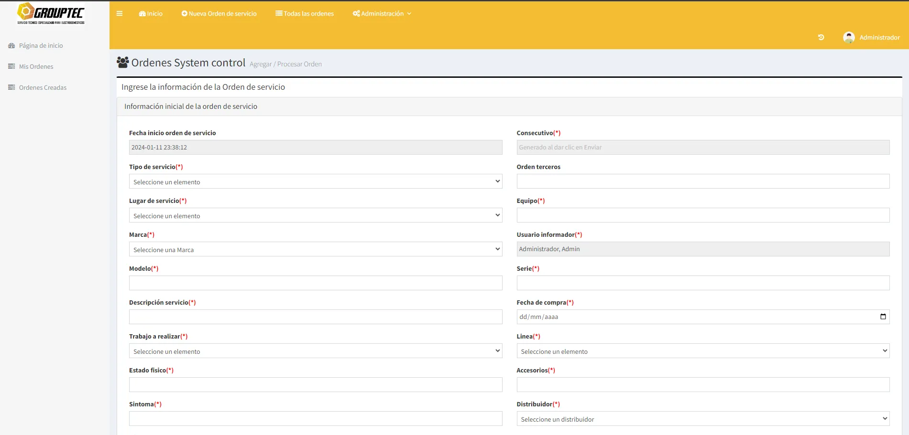Click the Administrador user avatar
The width and height of the screenshot is (909, 435).
849,37
